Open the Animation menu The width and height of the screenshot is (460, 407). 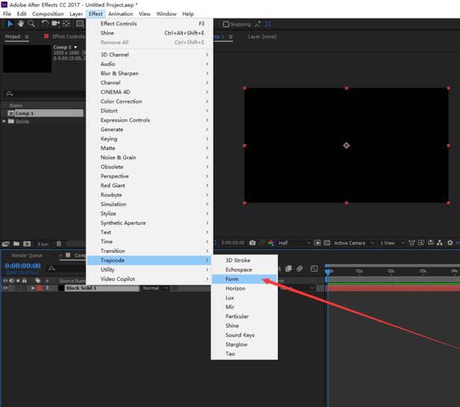point(119,13)
